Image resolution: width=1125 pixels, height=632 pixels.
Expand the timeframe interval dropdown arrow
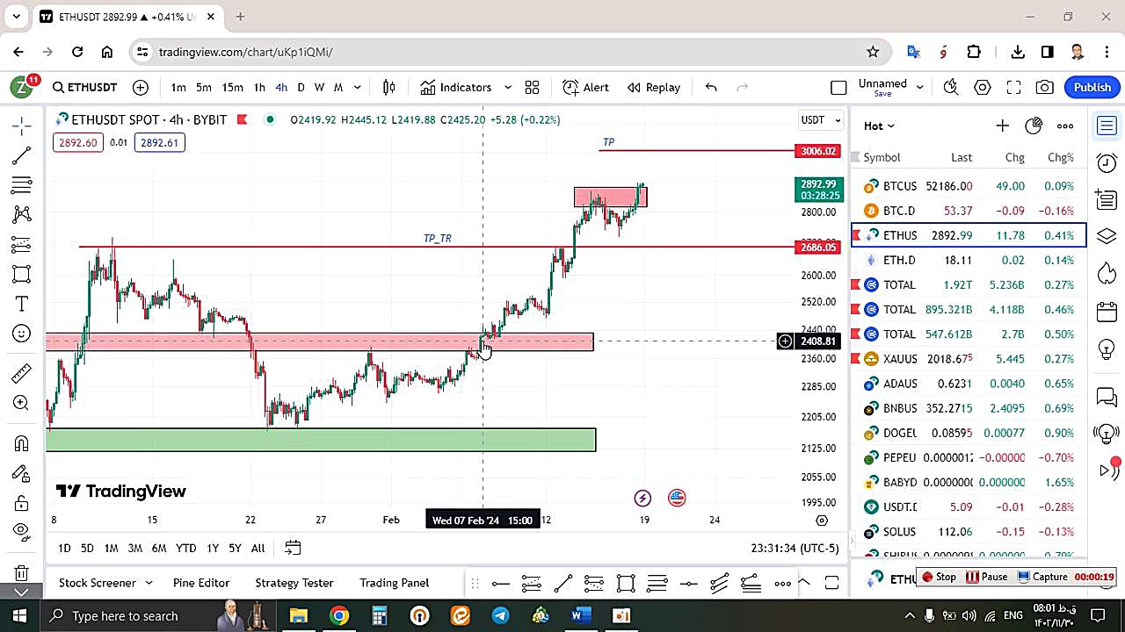pos(357,87)
